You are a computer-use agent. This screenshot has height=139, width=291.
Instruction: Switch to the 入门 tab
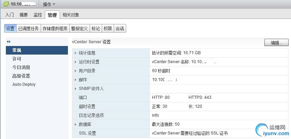[x=9, y=15]
